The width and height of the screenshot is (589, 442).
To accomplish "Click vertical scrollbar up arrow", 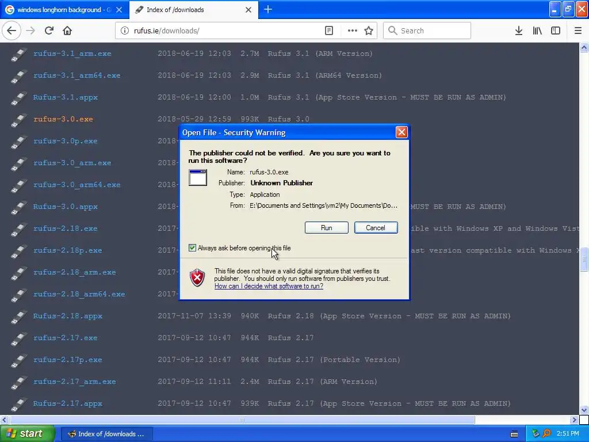I will pos(584,47).
